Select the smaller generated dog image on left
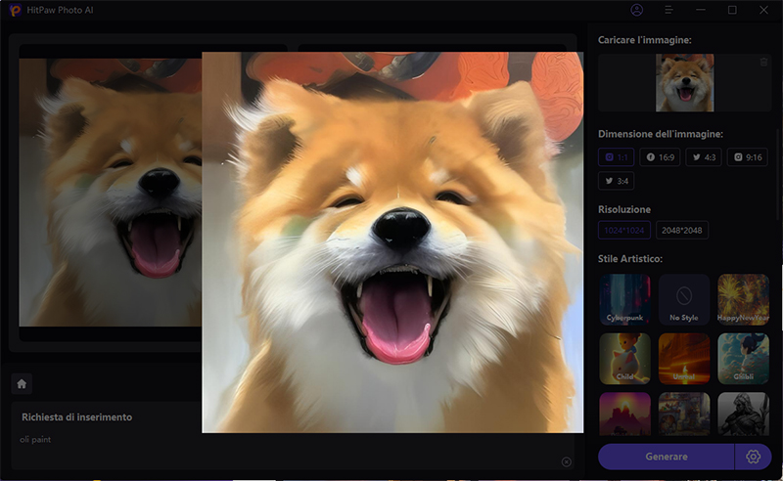The height and width of the screenshot is (481, 783). [111, 193]
